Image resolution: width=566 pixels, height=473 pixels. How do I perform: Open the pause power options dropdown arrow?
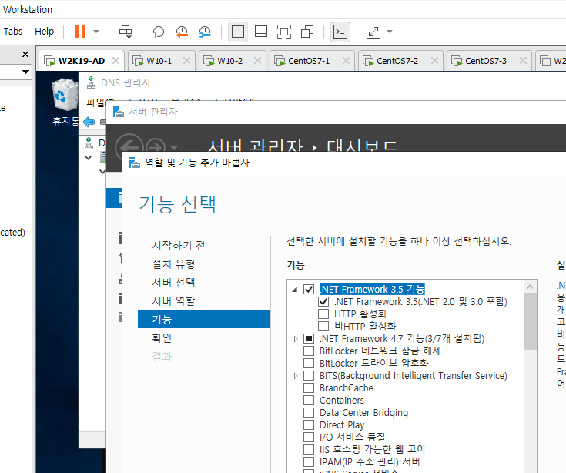(96, 32)
